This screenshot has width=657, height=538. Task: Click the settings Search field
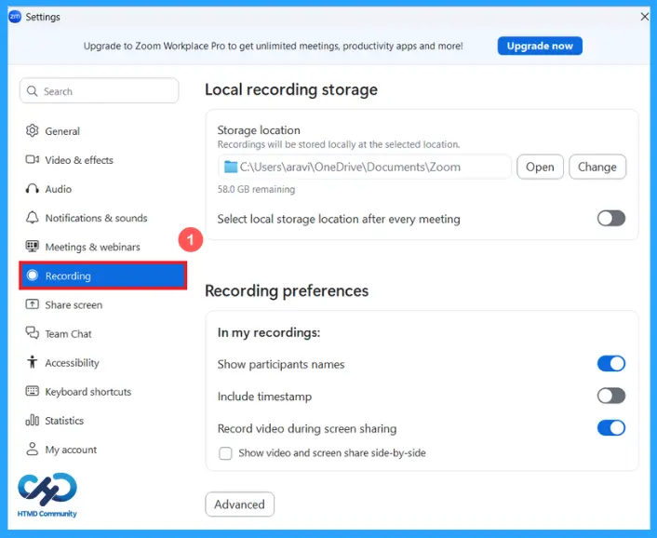click(100, 90)
